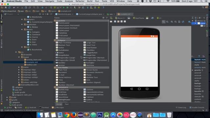This screenshot has height=118, width=210.
Task: Click the undo arrow in properties panel header
Action: click(x=203, y=56)
